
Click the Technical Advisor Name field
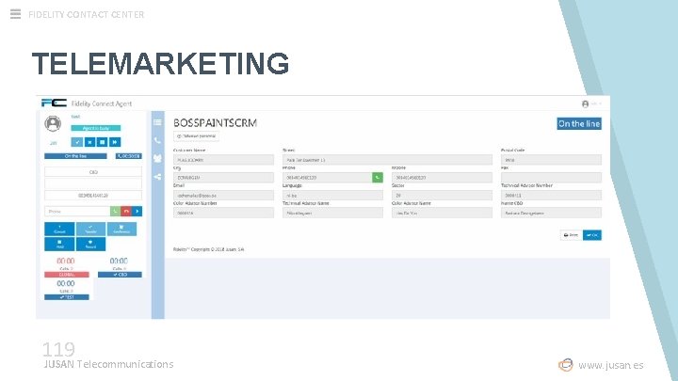click(332, 213)
